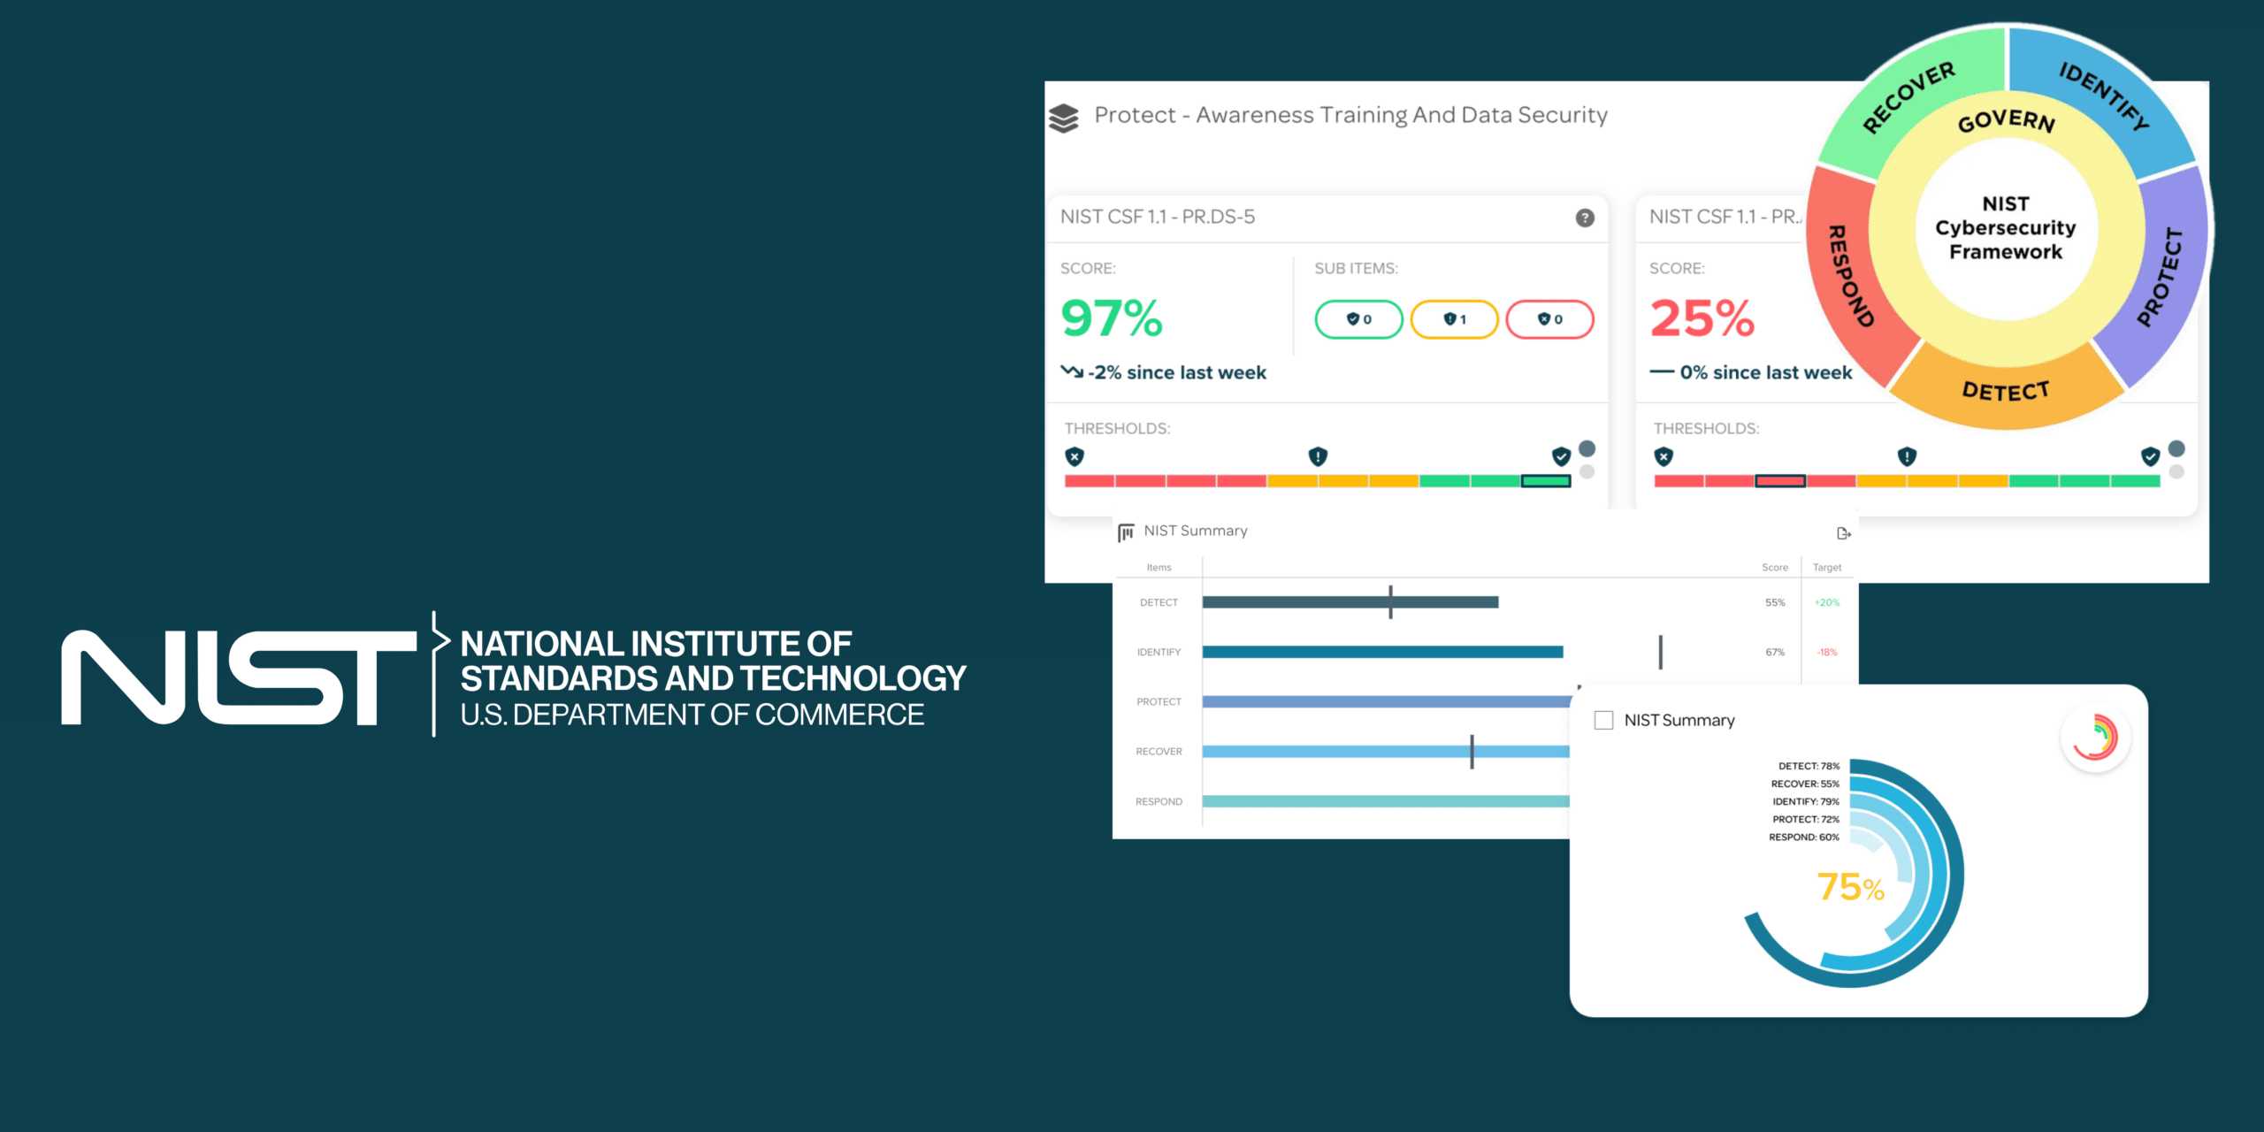Click the NIST Summary chart icon

tap(1126, 532)
